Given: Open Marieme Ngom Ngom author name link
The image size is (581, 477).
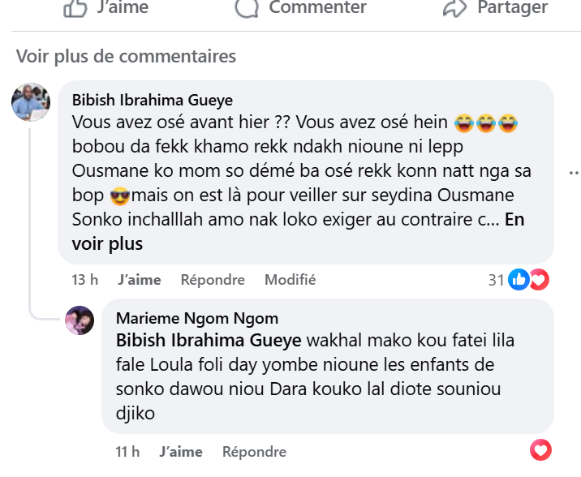Looking at the screenshot, I should click(x=197, y=318).
